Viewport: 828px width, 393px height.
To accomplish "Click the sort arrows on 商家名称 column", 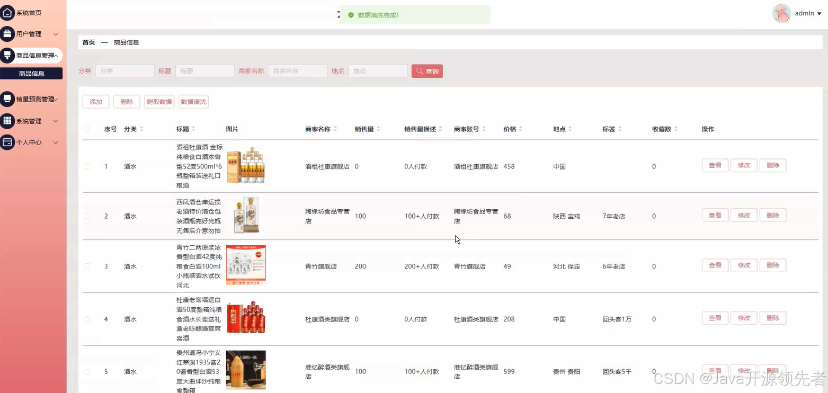I will click(x=335, y=129).
